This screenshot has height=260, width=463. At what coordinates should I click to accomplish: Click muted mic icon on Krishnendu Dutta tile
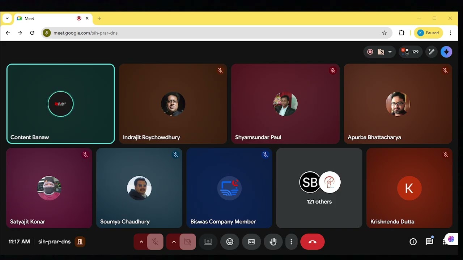coord(446,155)
